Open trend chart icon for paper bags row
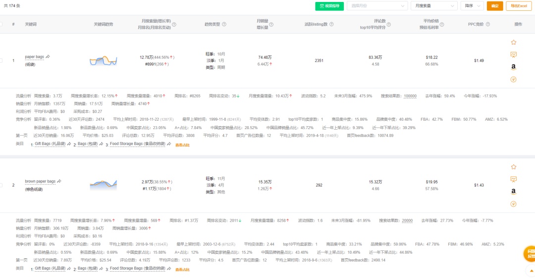Viewport: 535px width, 279px height. pos(514,54)
